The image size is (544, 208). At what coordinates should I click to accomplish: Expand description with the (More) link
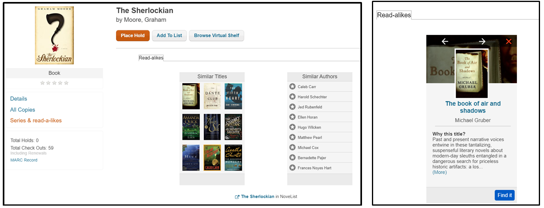pos(439,172)
